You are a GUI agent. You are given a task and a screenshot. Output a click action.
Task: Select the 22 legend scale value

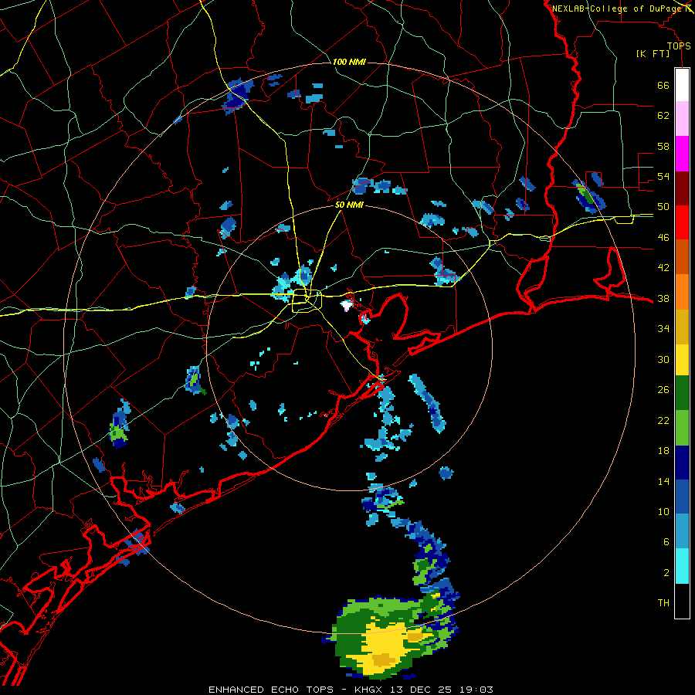[663, 420]
